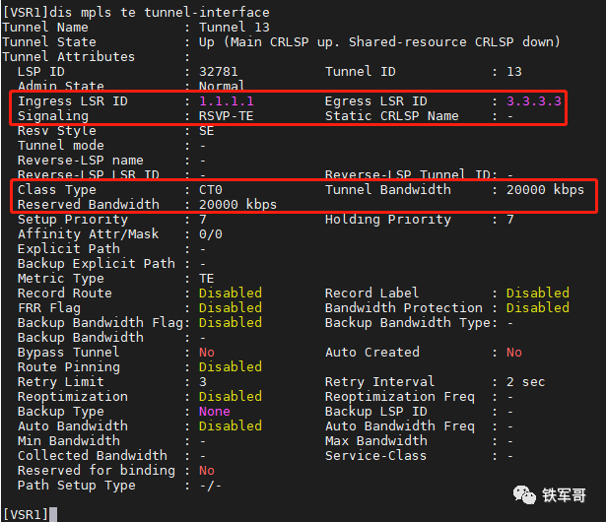This screenshot has width=606, height=522.
Task: Click the Class Type CT0 value
Action: tap(211, 190)
